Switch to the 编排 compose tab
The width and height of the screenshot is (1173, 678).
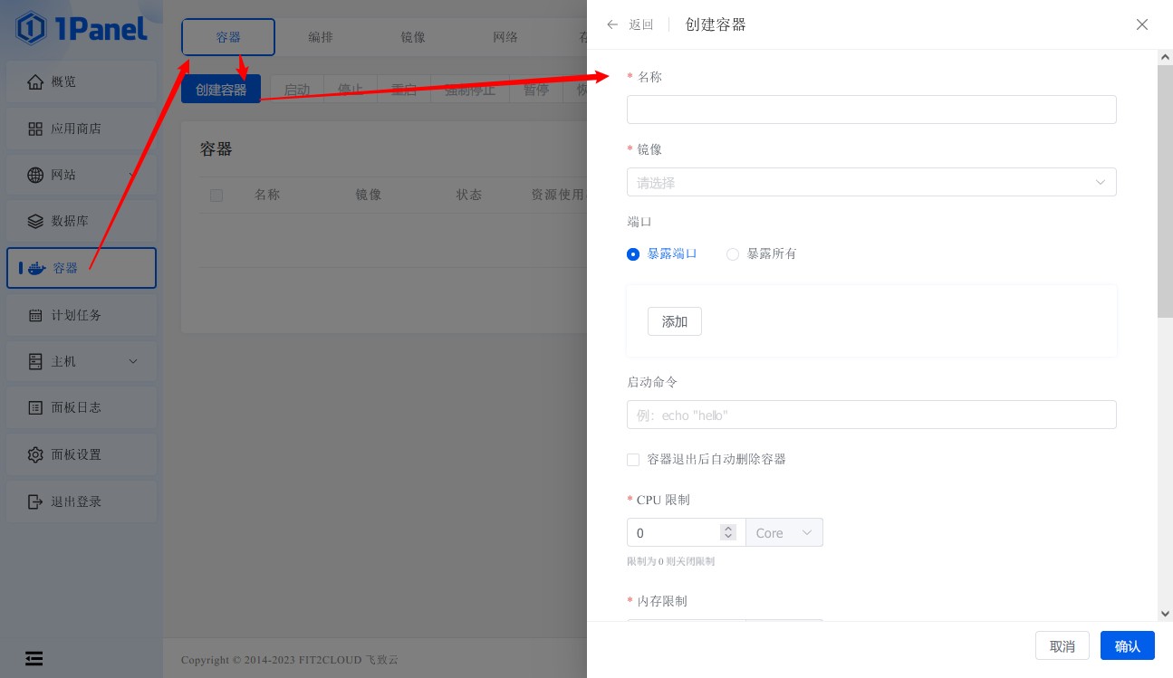point(321,37)
